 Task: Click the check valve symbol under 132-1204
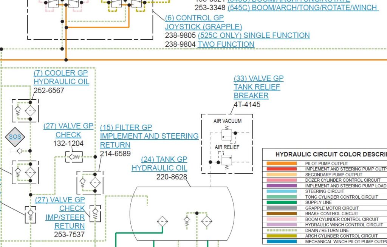coord(74,157)
